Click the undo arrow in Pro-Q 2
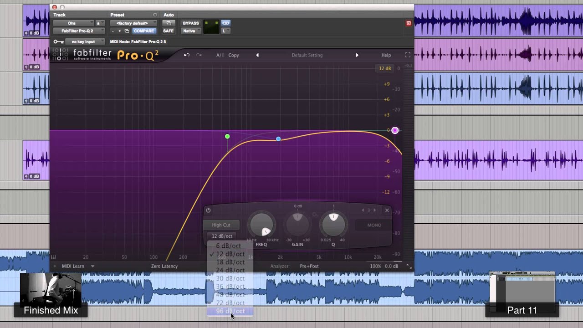Image resolution: width=583 pixels, height=328 pixels. 186,55
